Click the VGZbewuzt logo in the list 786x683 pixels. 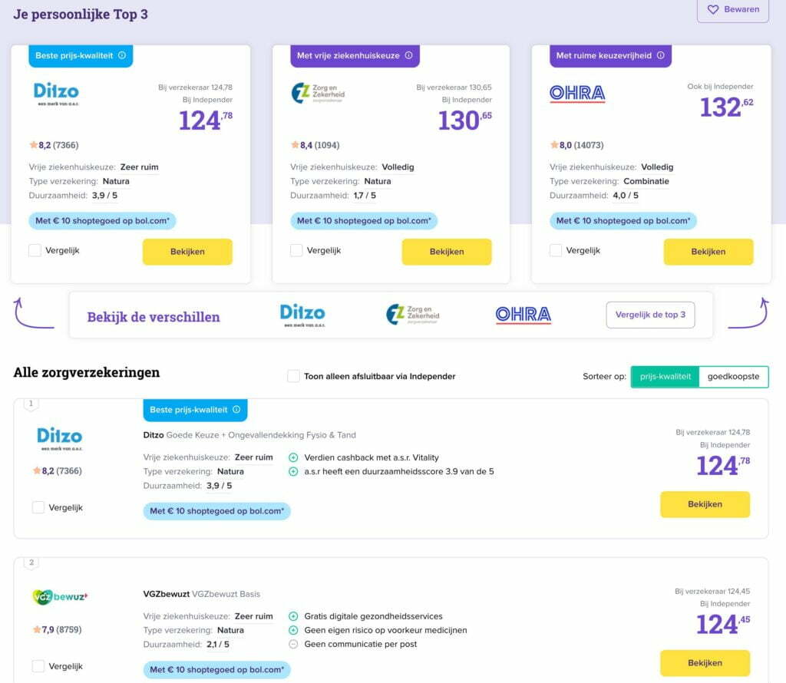(60, 597)
